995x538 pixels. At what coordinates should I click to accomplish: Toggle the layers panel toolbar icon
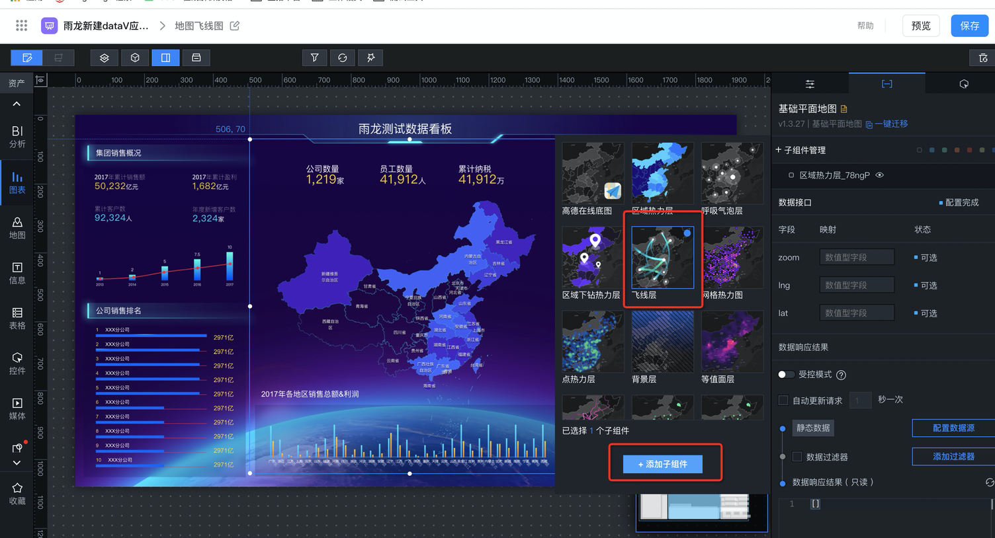click(x=105, y=58)
